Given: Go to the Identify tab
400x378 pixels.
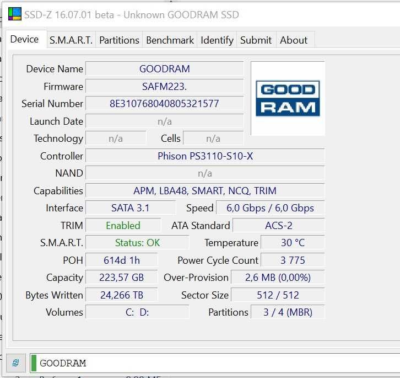Looking at the screenshot, I should point(217,40).
